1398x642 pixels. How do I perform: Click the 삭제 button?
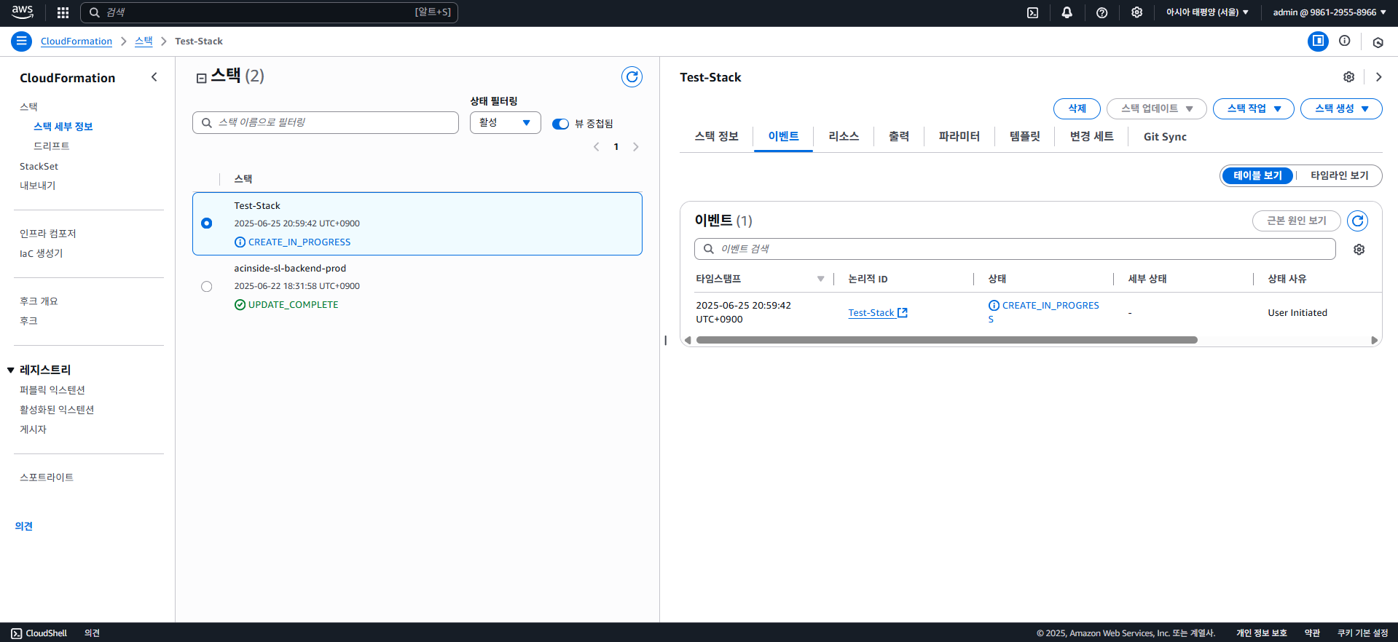(x=1077, y=108)
